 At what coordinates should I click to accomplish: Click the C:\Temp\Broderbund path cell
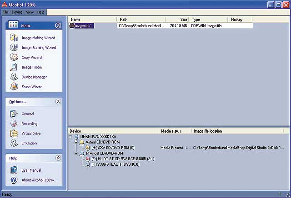141,26
